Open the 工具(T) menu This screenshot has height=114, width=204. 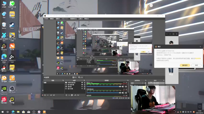tap(81, 19)
